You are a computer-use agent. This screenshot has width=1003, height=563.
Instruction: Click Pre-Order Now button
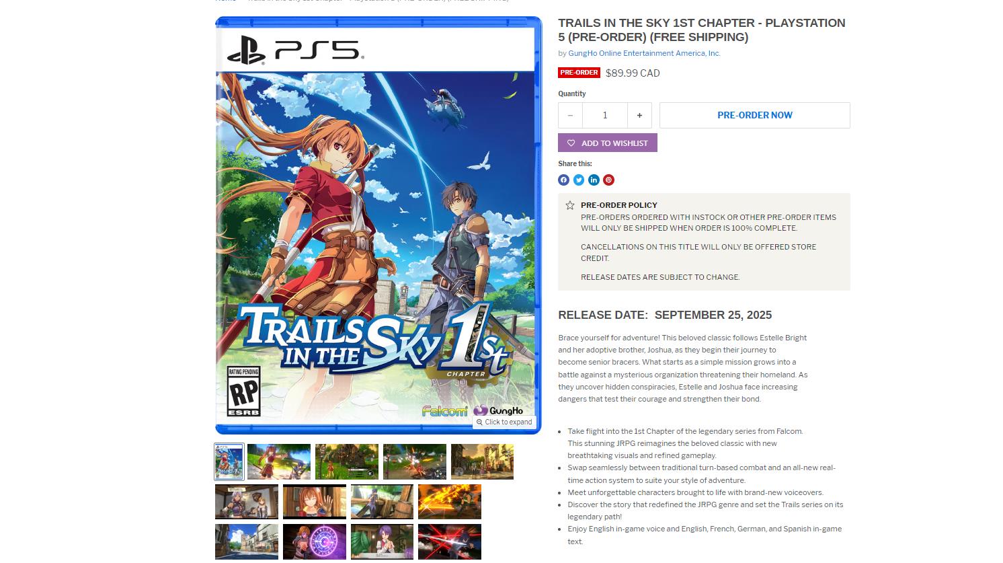click(755, 115)
